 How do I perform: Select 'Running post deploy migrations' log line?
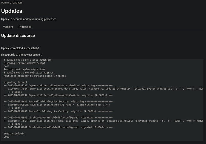pos(24,69)
